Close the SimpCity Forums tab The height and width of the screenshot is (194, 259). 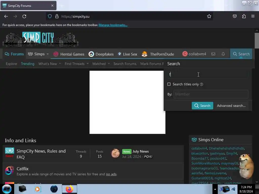coord(52,6)
